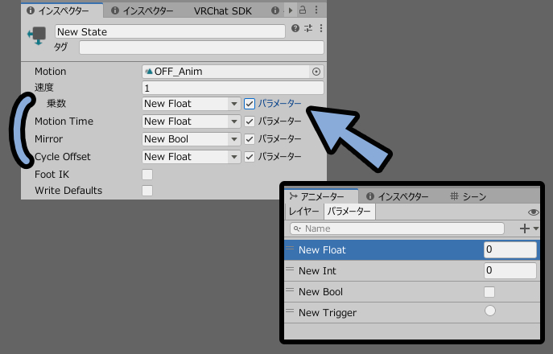This screenshot has height=354, width=553.
Task: Open the state help icon beside New State
Action: click(x=295, y=28)
